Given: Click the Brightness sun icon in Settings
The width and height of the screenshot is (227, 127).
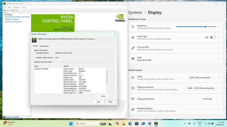Looking at the screenshot, I should [133, 27].
